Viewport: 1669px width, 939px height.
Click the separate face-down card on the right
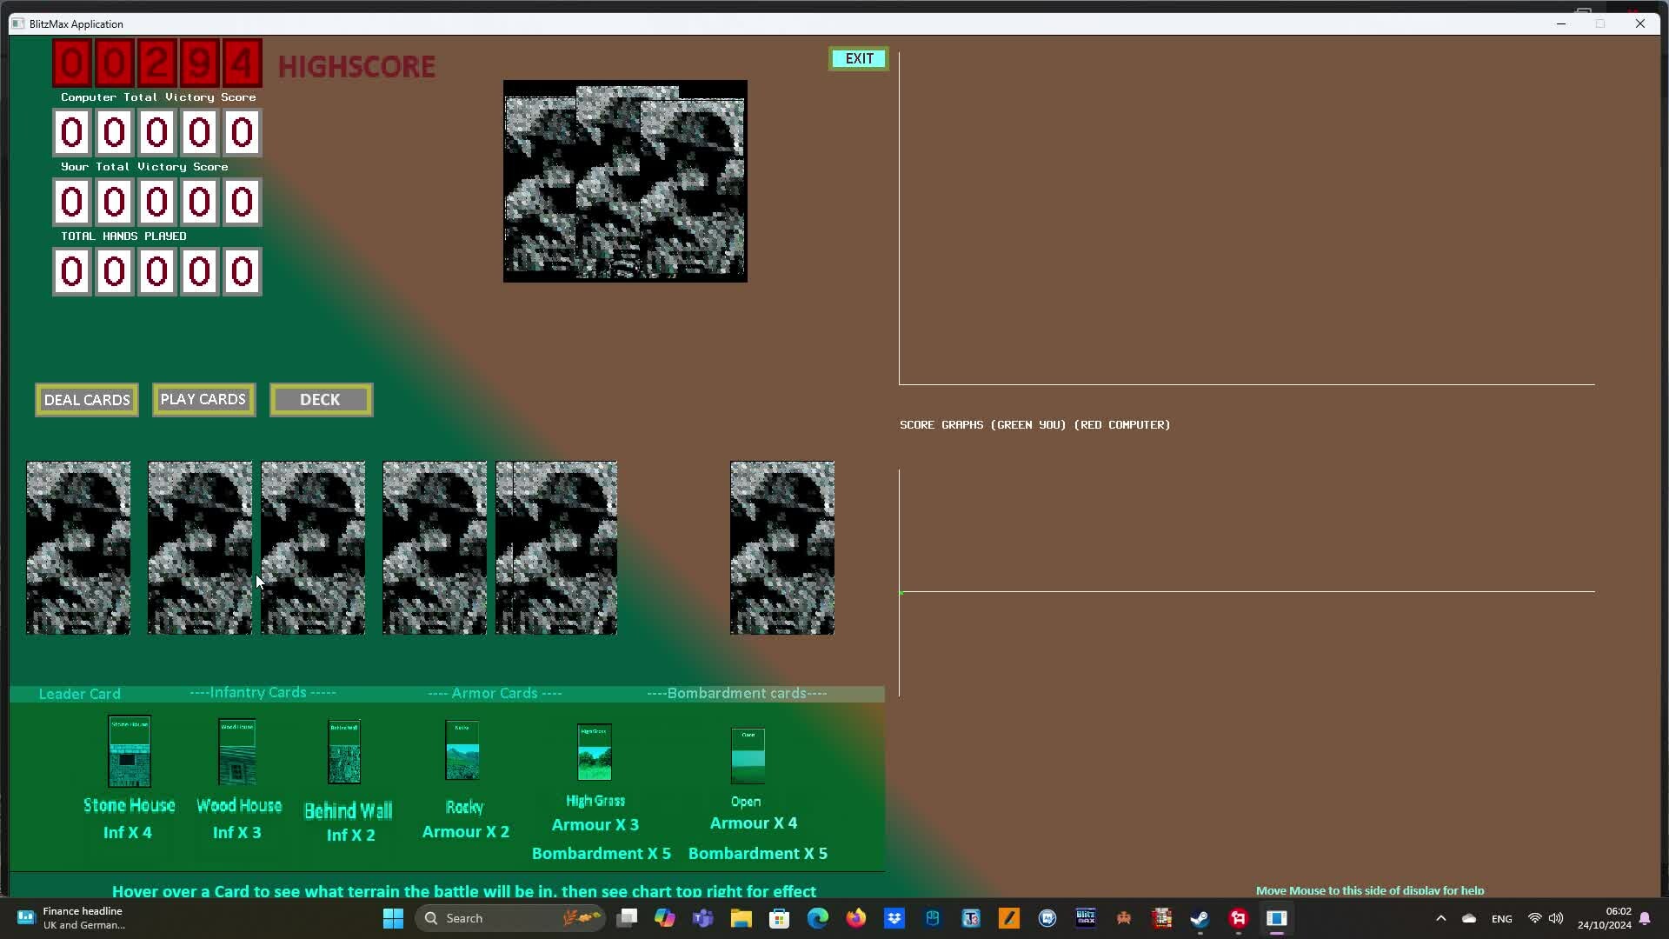(782, 548)
